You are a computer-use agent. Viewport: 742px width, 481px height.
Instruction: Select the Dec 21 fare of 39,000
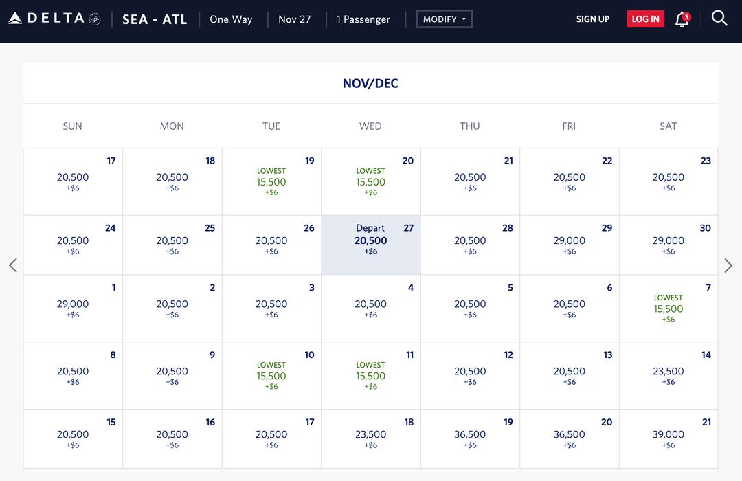(x=668, y=438)
